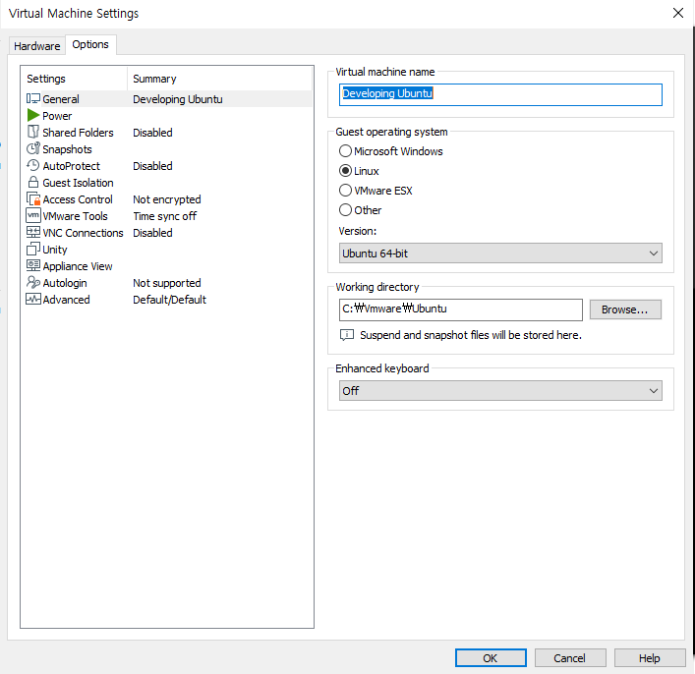Select the Autologin label
This screenshot has width=695, height=674.
[x=64, y=283]
